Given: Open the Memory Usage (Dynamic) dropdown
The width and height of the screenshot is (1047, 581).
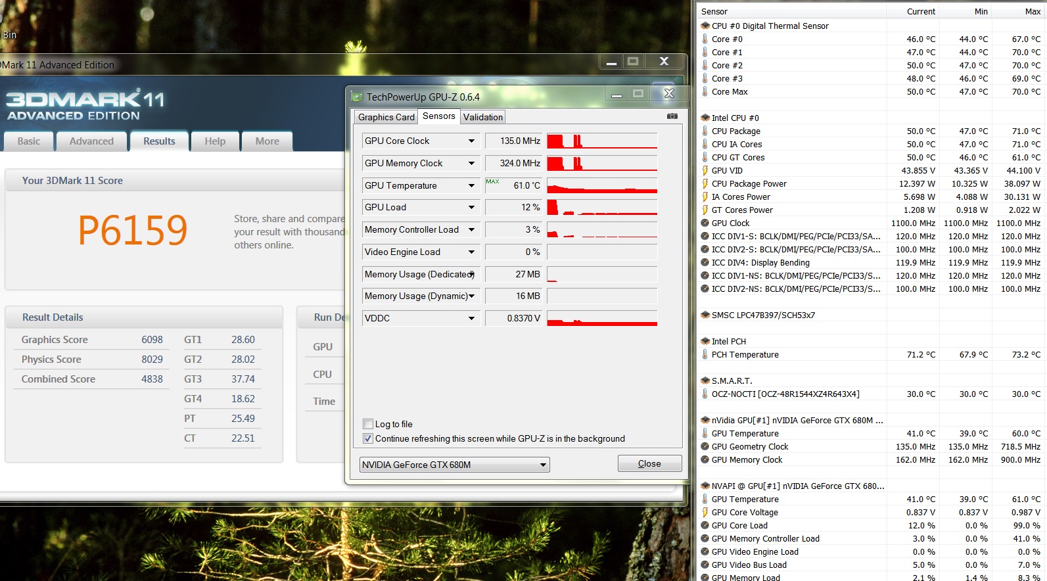Looking at the screenshot, I should (x=471, y=296).
